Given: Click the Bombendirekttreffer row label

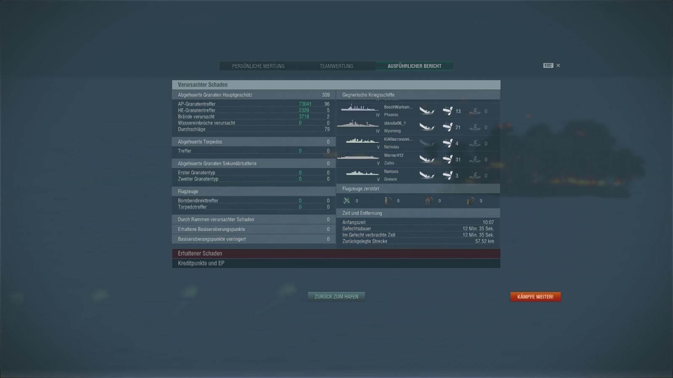Looking at the screenshot, I should (x=198, y=201).
